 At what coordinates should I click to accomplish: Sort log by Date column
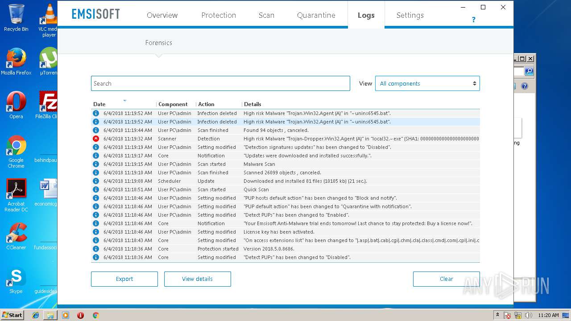point(99,104)
